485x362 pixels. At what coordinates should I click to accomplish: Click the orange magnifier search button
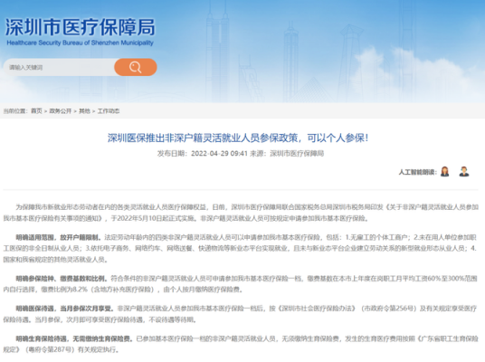[136, 67]
